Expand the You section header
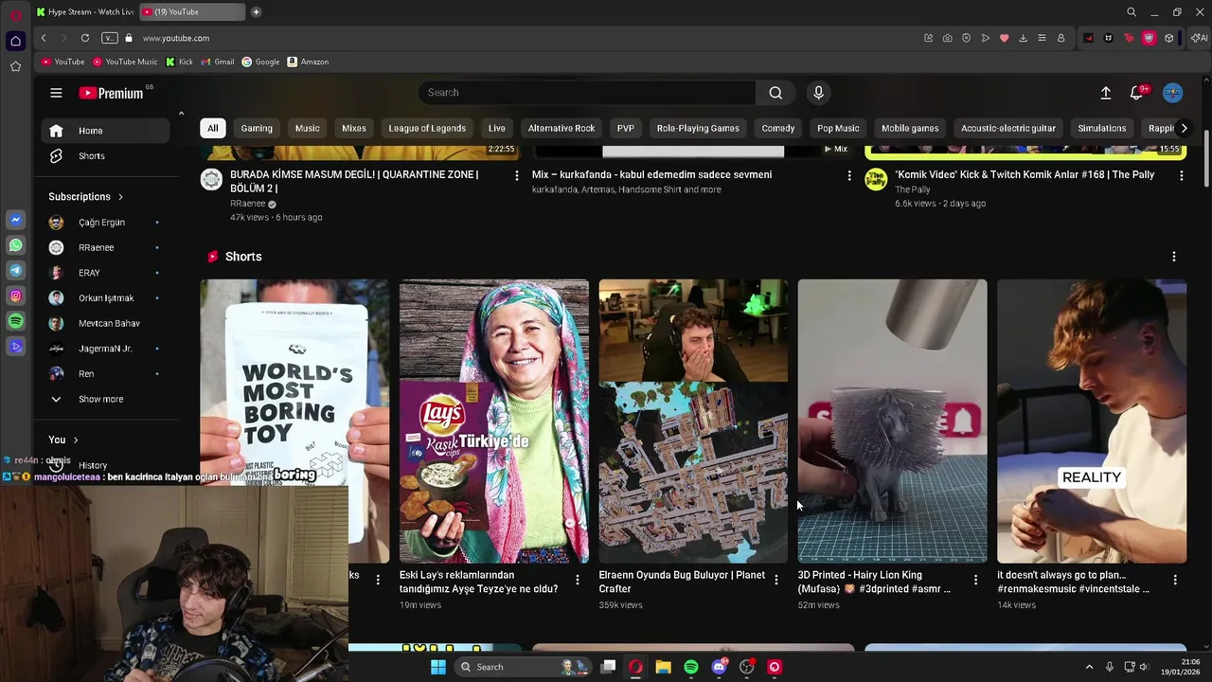 coord(63,440)
